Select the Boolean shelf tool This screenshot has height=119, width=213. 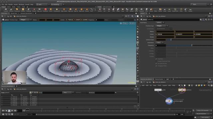coord(132,10)
